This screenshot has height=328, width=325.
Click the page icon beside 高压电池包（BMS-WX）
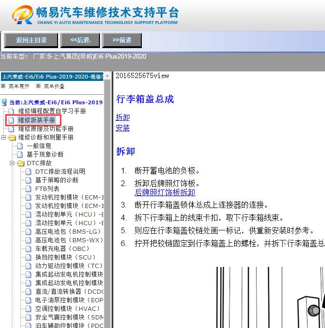(x=29, y=240)
